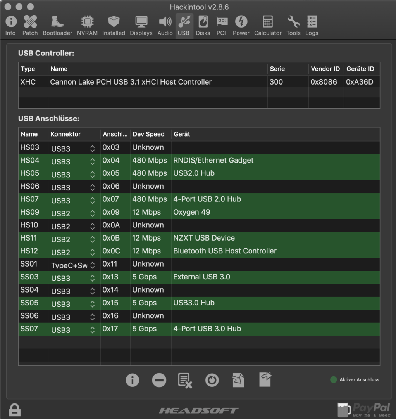Open the Audio section
396x419 pixels.
tap(165, 26)
